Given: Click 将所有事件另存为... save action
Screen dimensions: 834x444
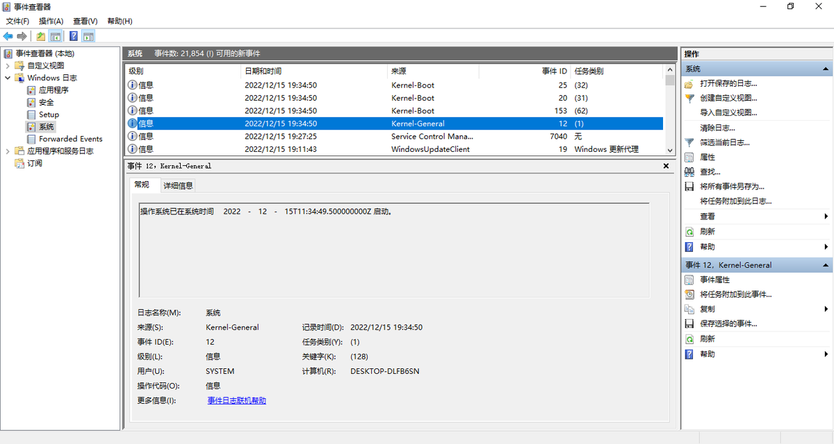Looking at the screenshot, I should point(732,187).
